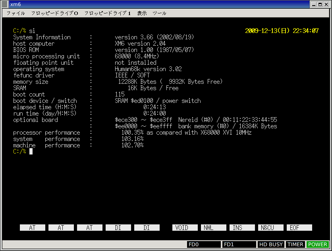The width and height of the screenshot is (332, 251).
Task: Click the 'XM6 version 2.04' text
Action: (x=140, y=44)
